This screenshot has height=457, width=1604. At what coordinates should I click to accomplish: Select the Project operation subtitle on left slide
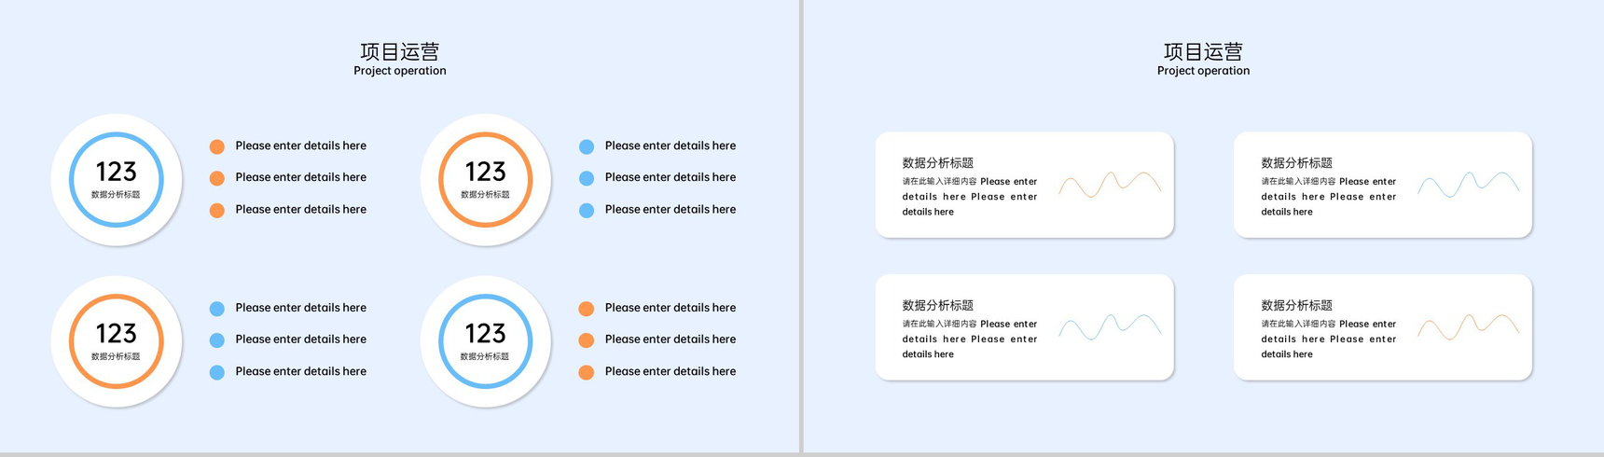click(400, 71)
